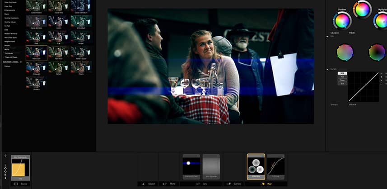Select the Colorista tool in the chain
The height and width of the screenshot is (189, 387).
tap(256, 166)
